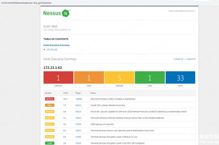
Task: Click the CVSS score 2.6
Action: click(64, 143)
